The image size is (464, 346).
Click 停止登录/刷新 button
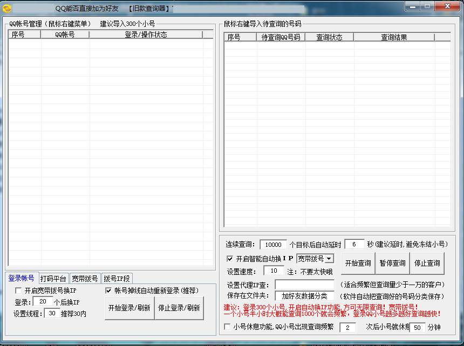(x=179, y=308)
